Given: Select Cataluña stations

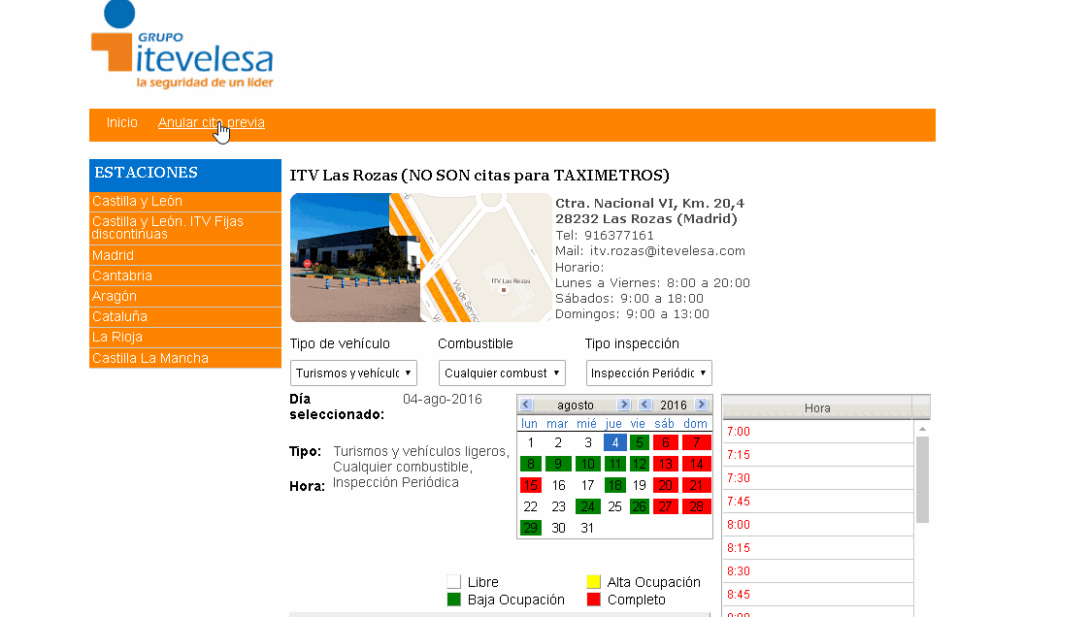Looking at the screenshot, I should [185, 317].
